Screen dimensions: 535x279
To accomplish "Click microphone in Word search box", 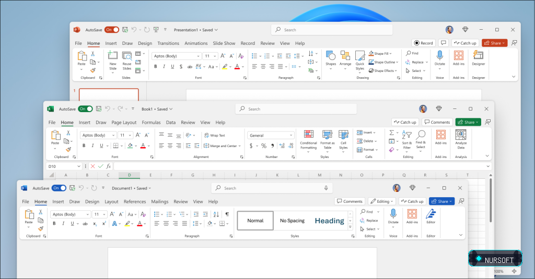I will coord(326,188).
